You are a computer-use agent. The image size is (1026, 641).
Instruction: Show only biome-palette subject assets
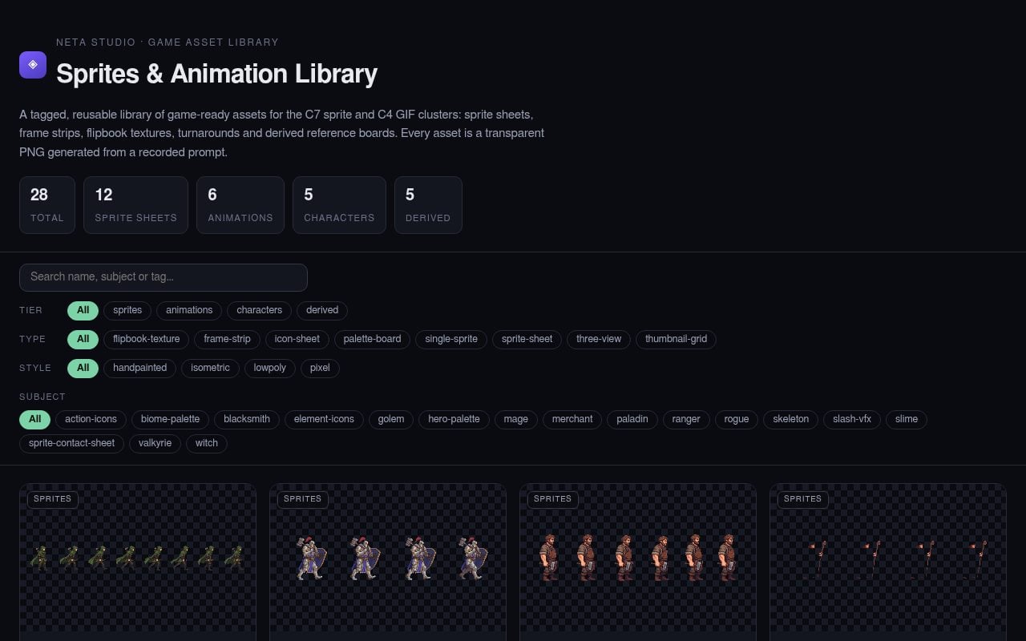(170, 419)
